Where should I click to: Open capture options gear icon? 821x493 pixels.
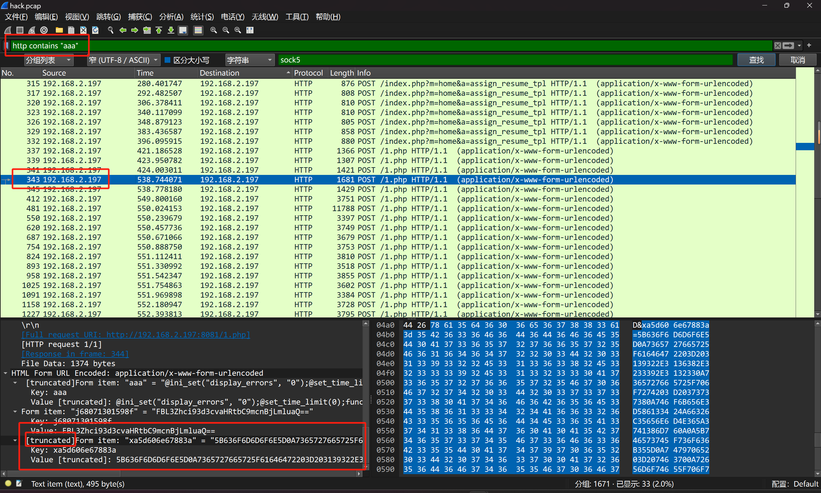pyautogui.click(x=44, y=30)
